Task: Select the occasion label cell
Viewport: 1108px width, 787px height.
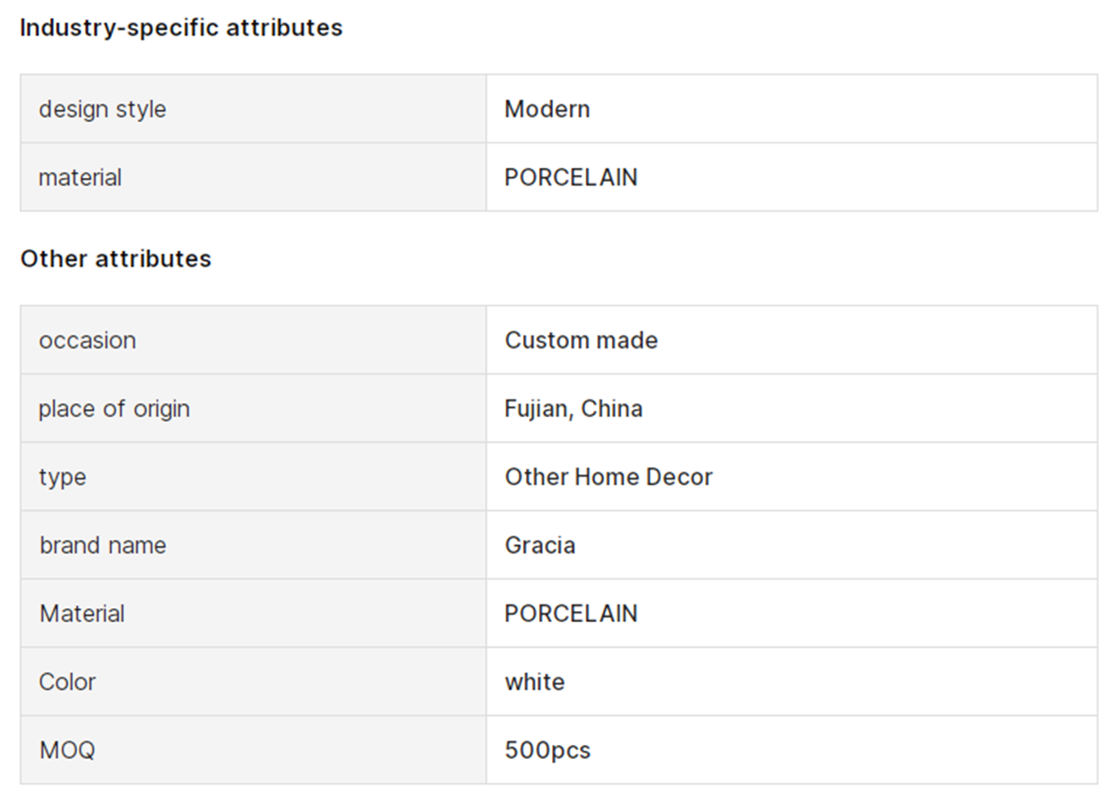Action: (253, 340)
